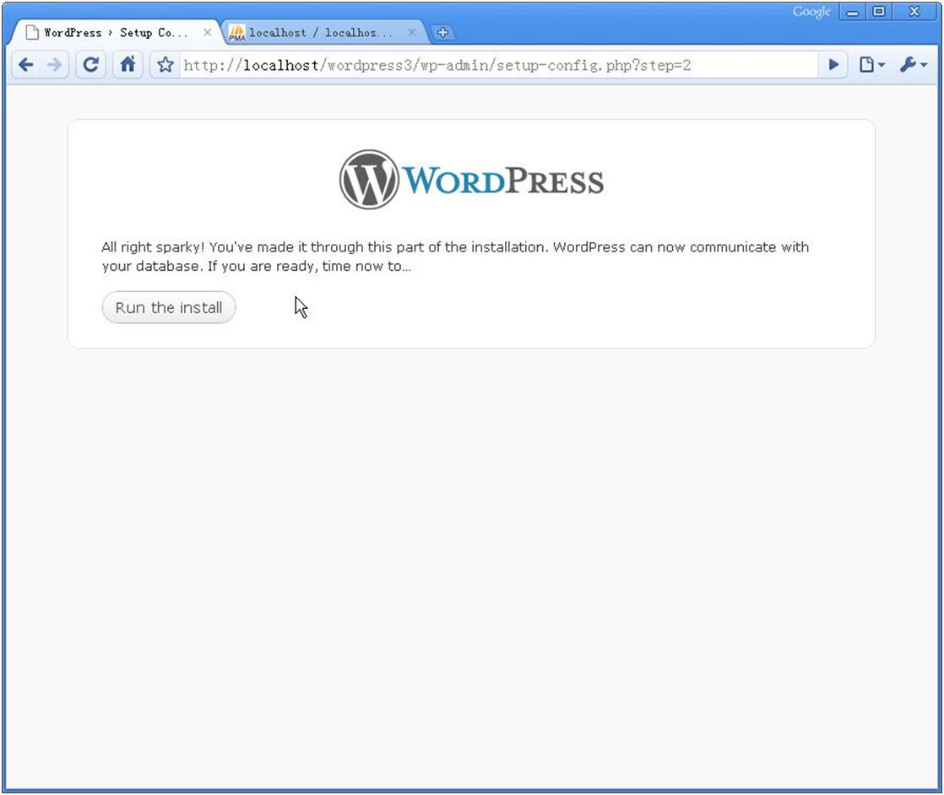Minimize the browser window
944x795 pixels.
pos(853,12)
